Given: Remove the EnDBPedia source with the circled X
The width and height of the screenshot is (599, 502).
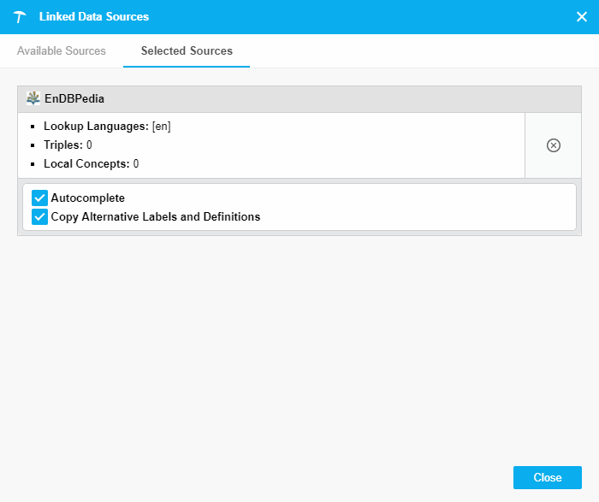Looking at the screenshot, I should pos(553,145).
